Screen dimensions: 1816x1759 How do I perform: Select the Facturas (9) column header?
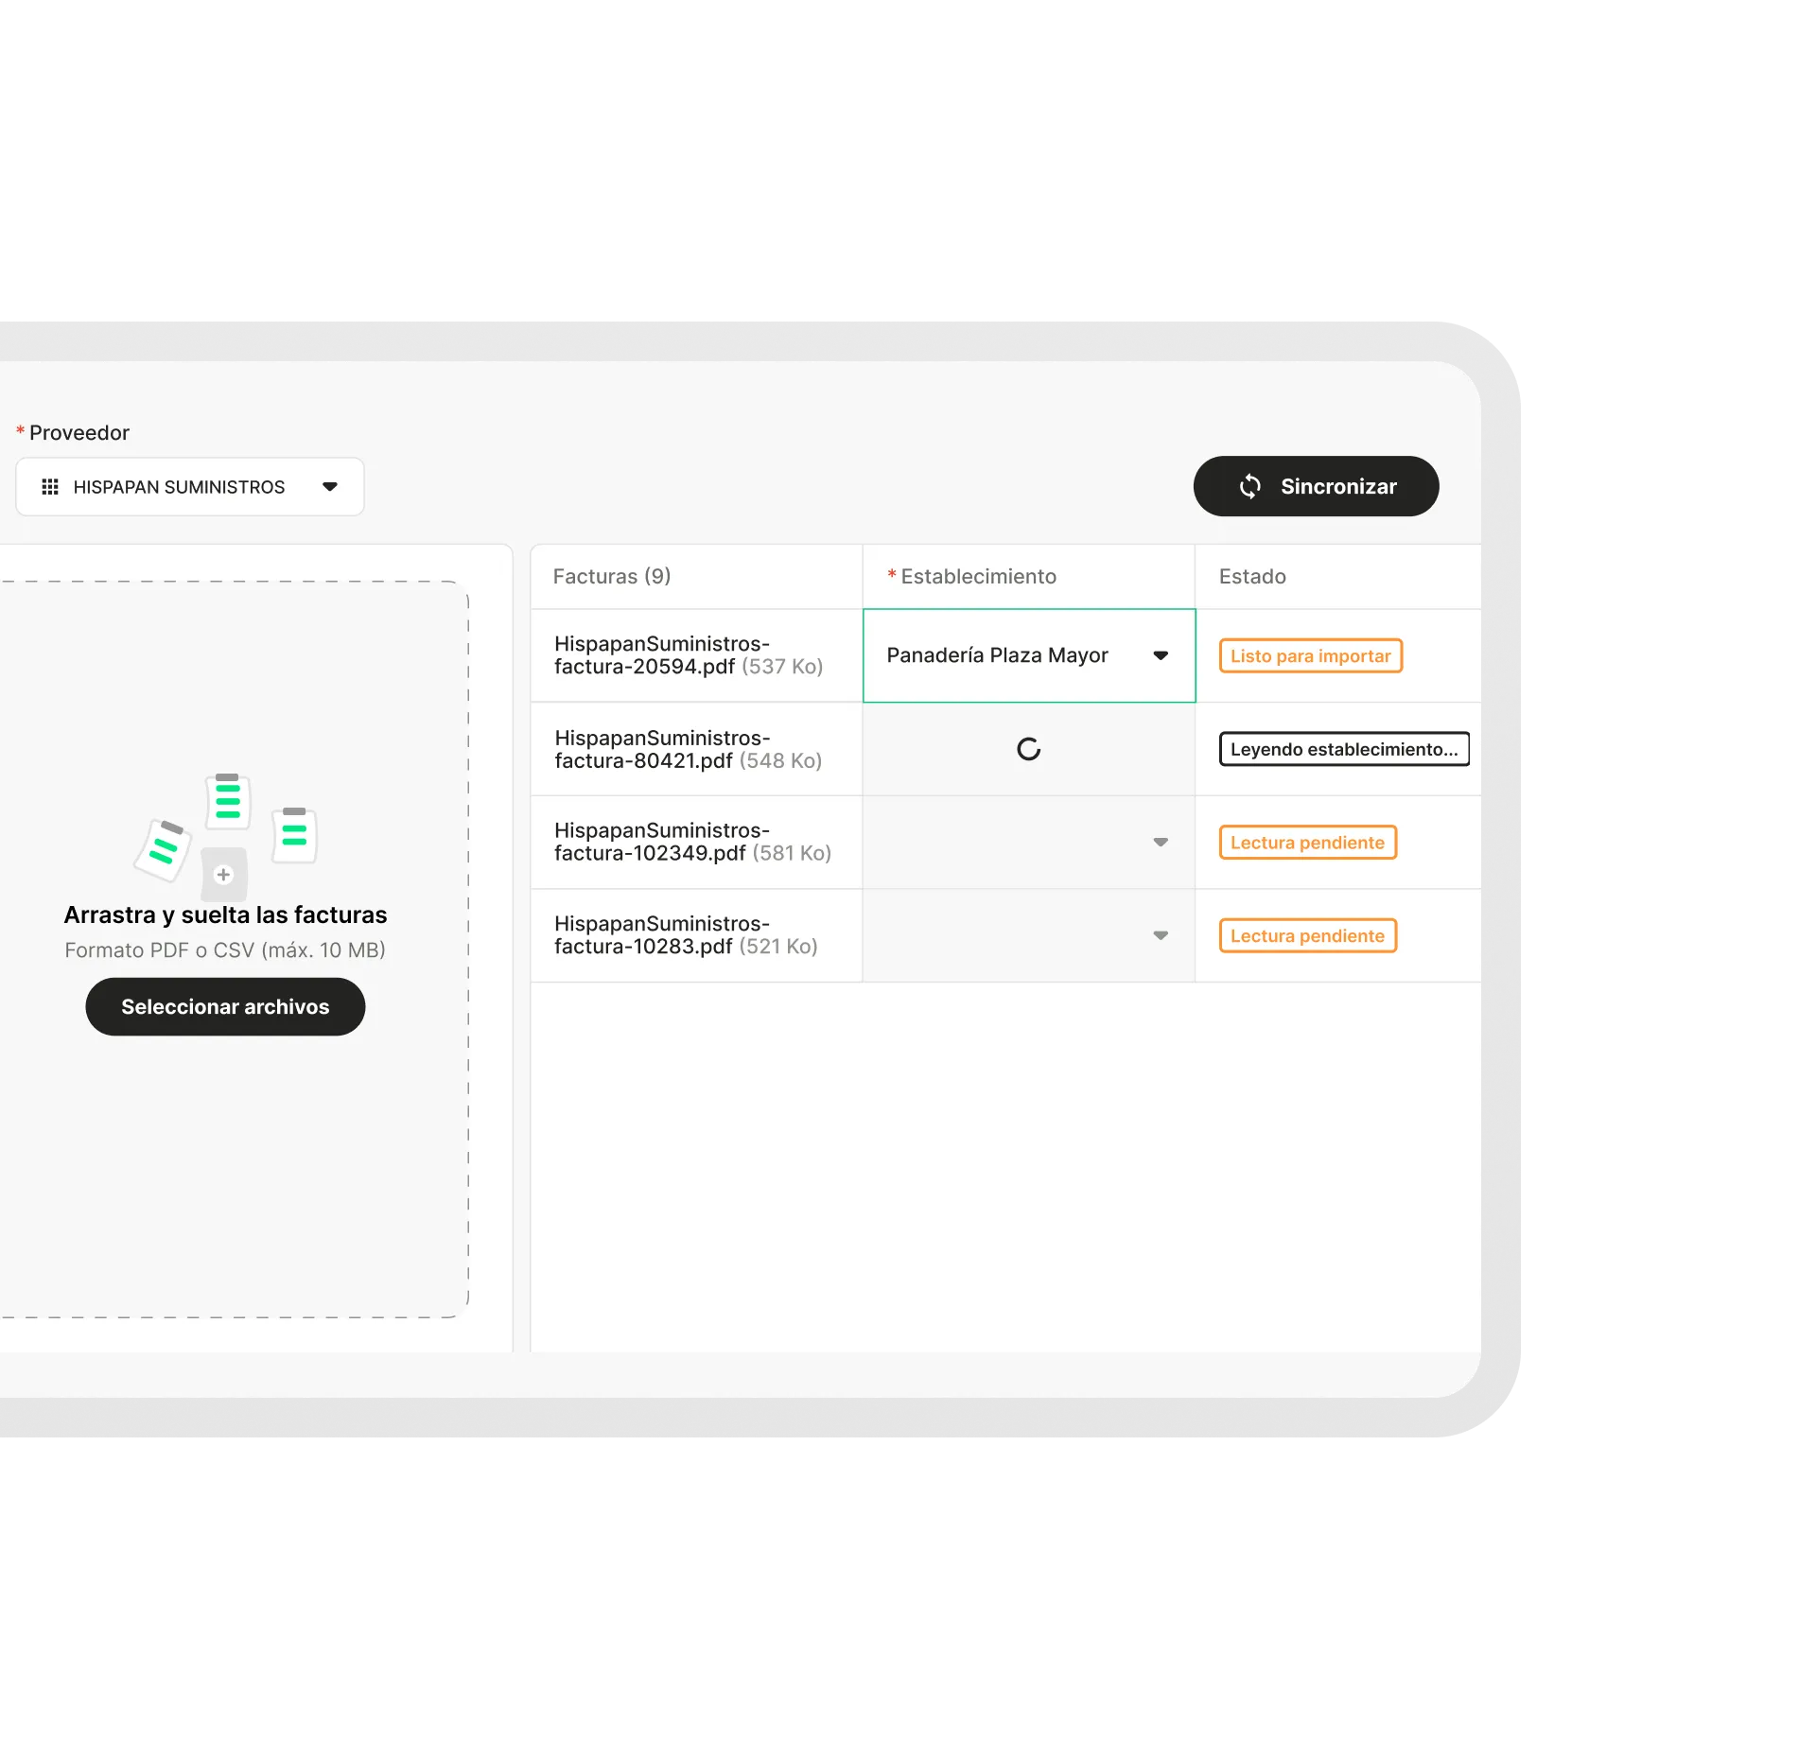611,576
